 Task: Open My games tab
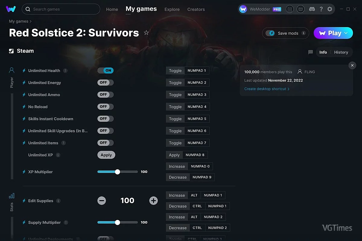pyautogui.click(x=141, y=9)
